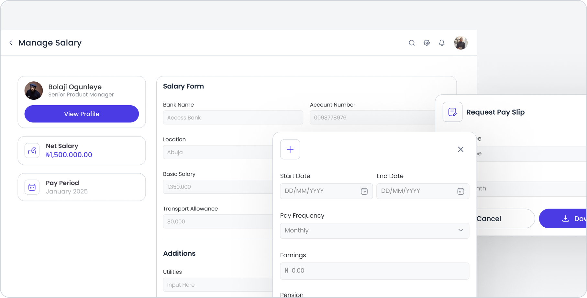This screenshot has height=298, width=587.
Task: Click the plus icon in the dialog
Action: pos(290,149)
